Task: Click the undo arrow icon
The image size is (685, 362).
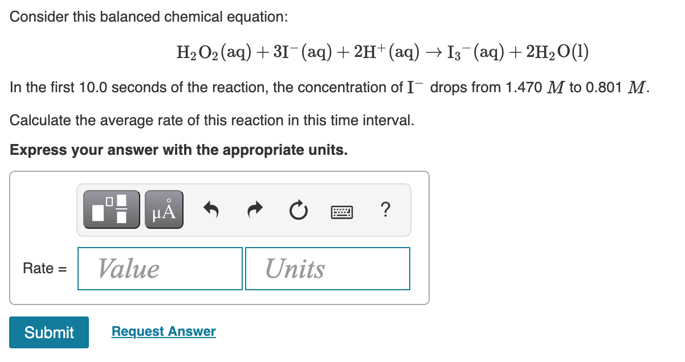Action: [x=210, y=209]
